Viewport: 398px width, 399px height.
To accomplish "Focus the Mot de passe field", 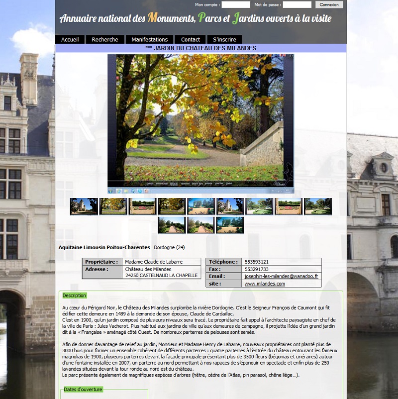I will (x=297, y=4).
